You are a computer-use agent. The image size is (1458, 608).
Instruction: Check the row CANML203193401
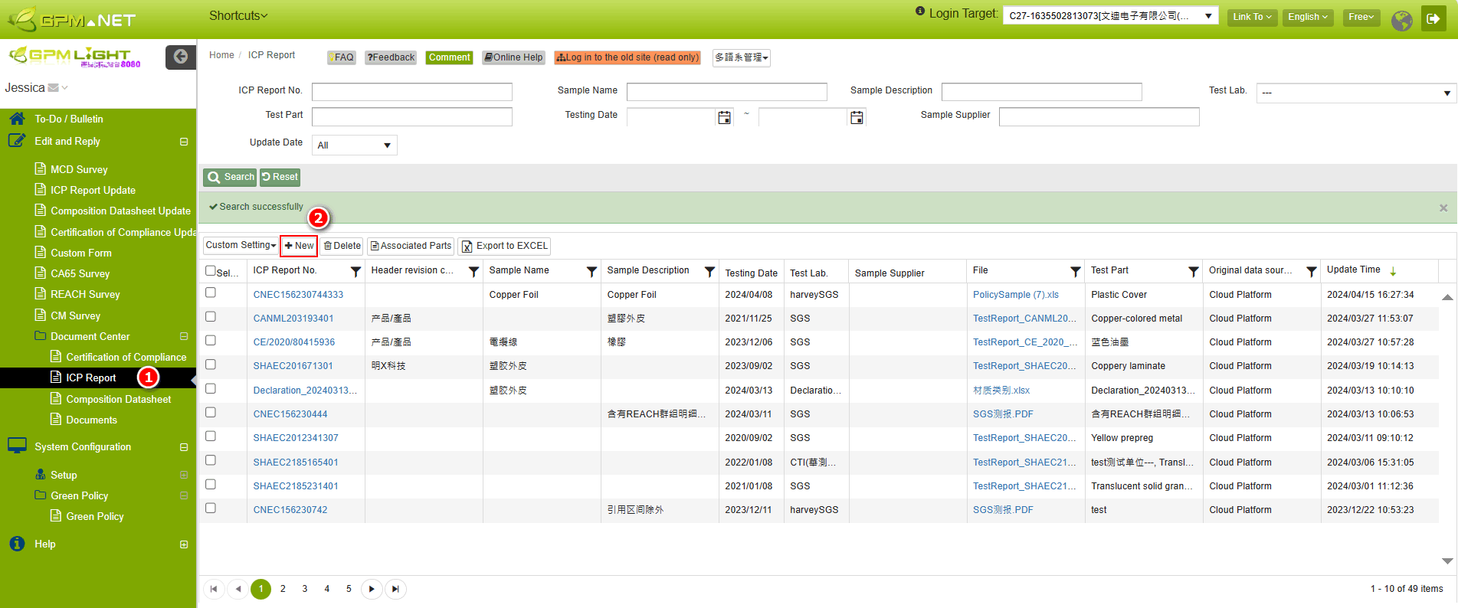[211, 316]
